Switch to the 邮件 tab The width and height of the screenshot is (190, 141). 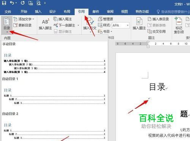(x=96, y=12)
